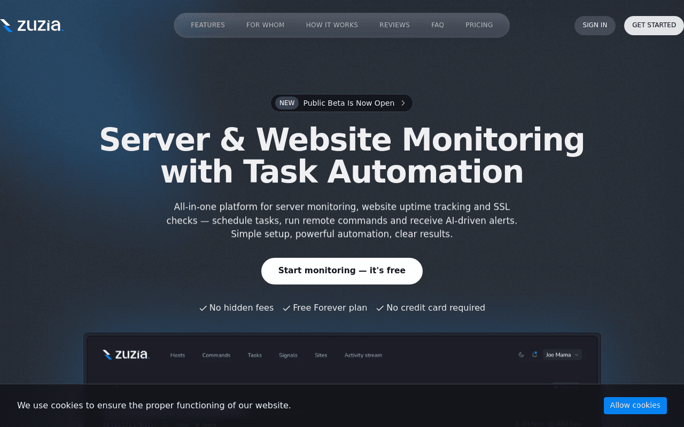Click the Server & Website Monitoring headline
The height and width of the screenshot is (427, 684).
point(342,156)
